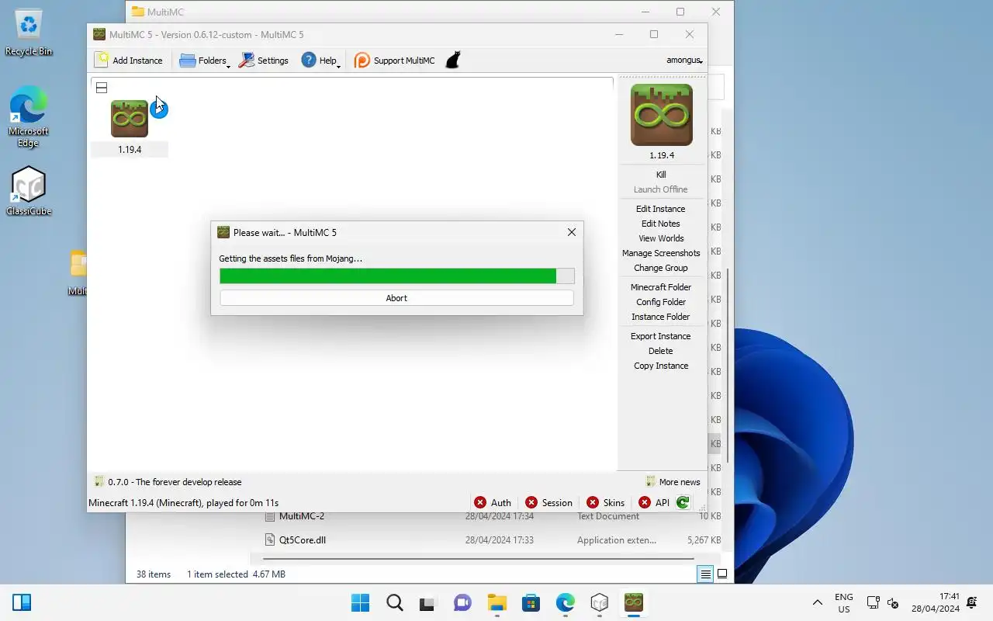Open the Help dropdown menu
The height and width of the screenshot is (621, 993).
[x=321, y=61]
